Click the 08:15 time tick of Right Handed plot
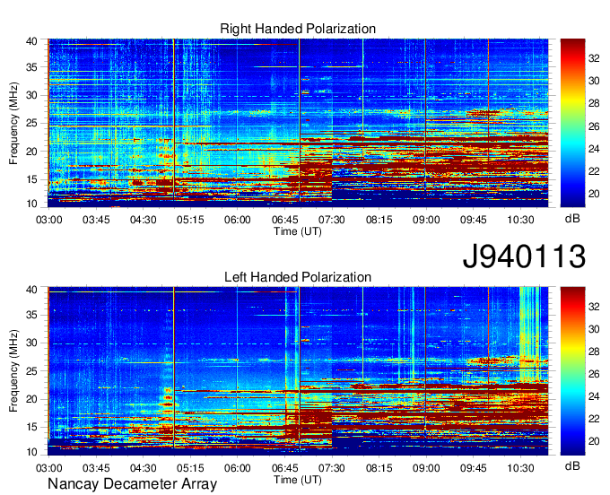 (379, 220)
